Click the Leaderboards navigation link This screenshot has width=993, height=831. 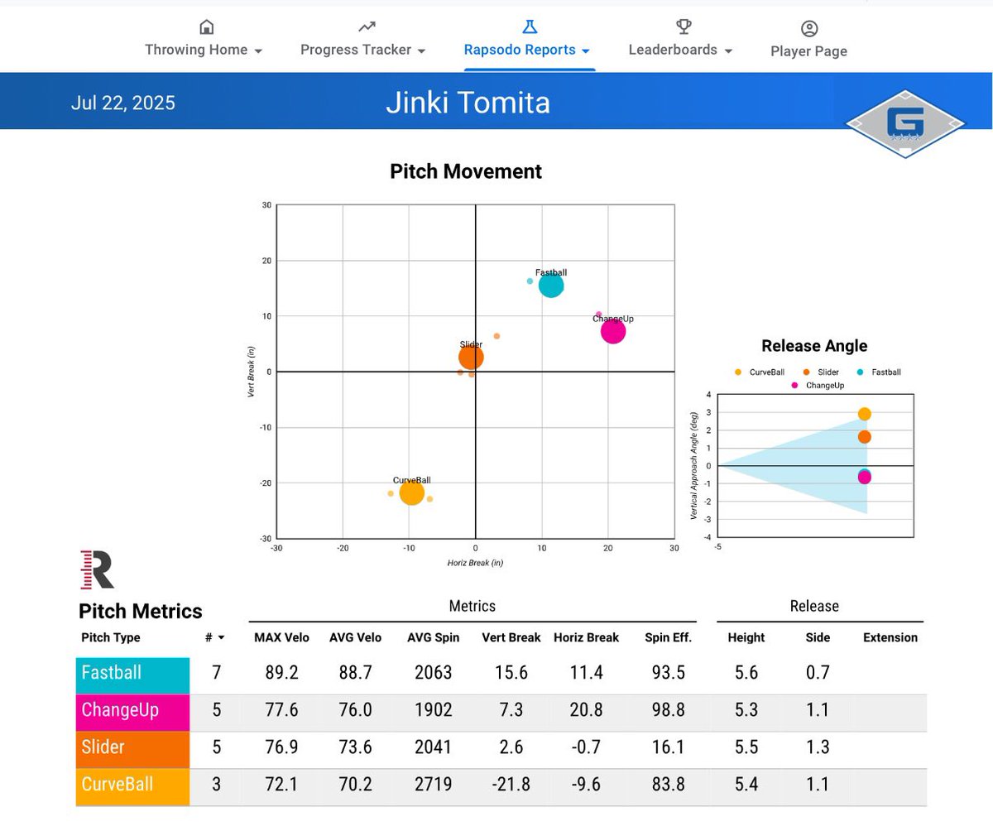(674, 50)
